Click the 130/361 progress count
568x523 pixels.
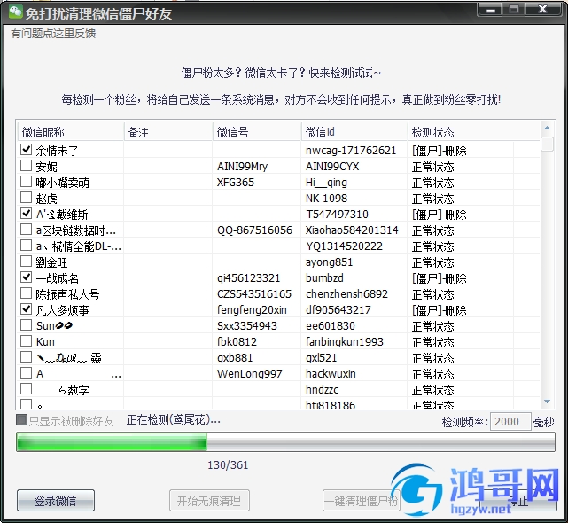point(228,465)
